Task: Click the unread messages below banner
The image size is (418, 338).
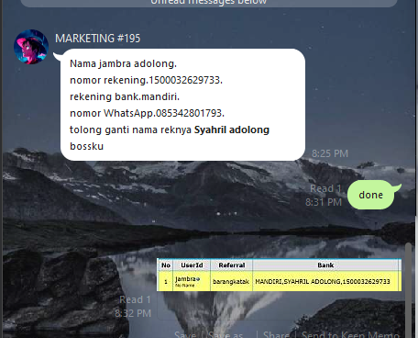Action: click(x=209, y=3)
